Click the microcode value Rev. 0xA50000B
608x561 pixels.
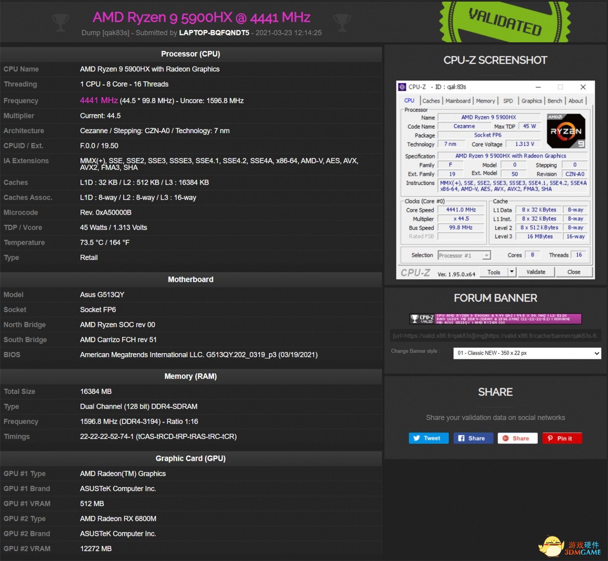coord(106,212)
